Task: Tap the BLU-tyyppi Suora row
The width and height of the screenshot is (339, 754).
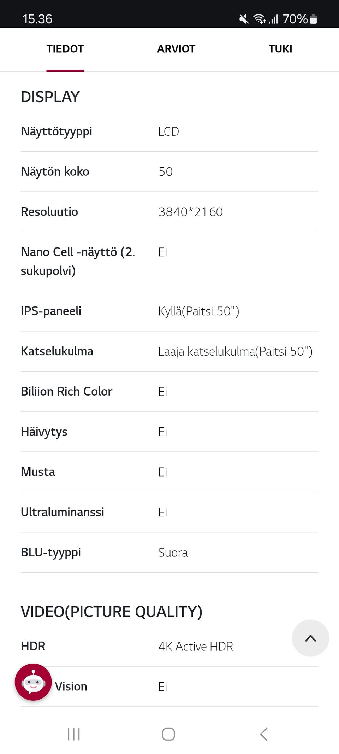Action: tap(169, 552)
